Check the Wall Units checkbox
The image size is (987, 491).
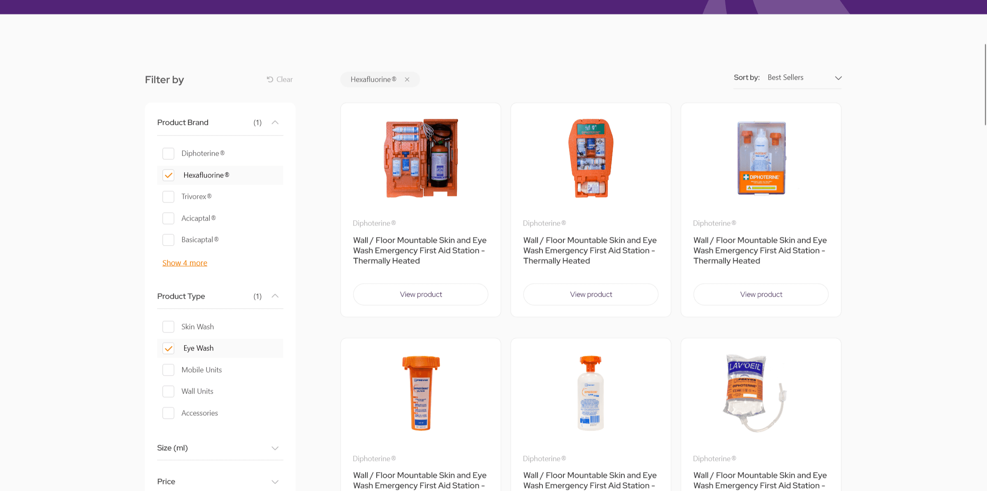coord(168,392)
